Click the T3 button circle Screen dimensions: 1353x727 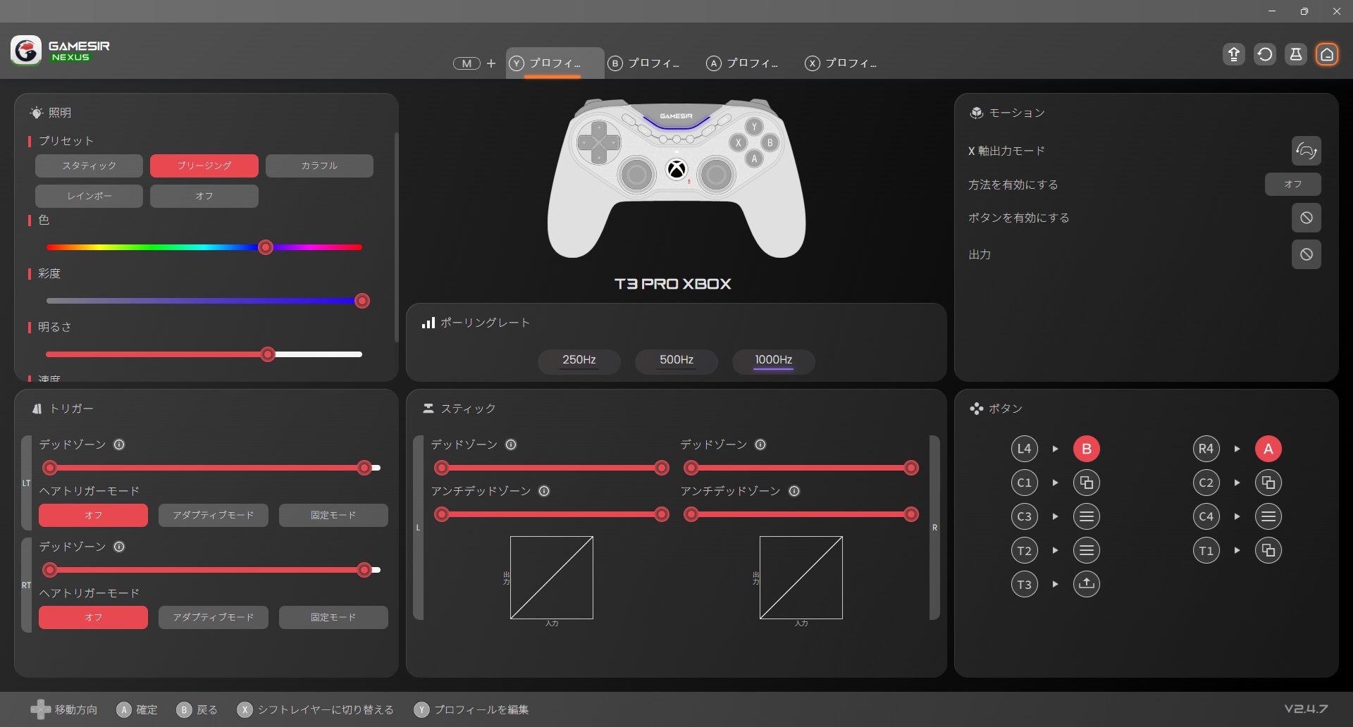point(1025,584)
